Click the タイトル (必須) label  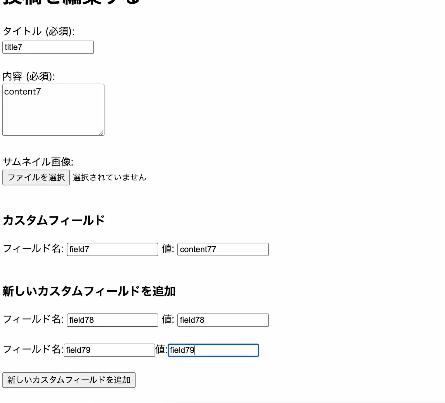click(x=39, y=31)
